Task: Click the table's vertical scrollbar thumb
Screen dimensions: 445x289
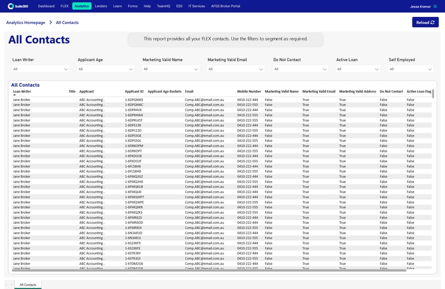Action: tap(433, 94)
